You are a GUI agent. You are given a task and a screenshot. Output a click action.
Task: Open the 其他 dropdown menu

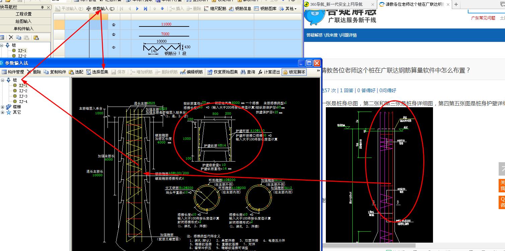pos(289,9)
